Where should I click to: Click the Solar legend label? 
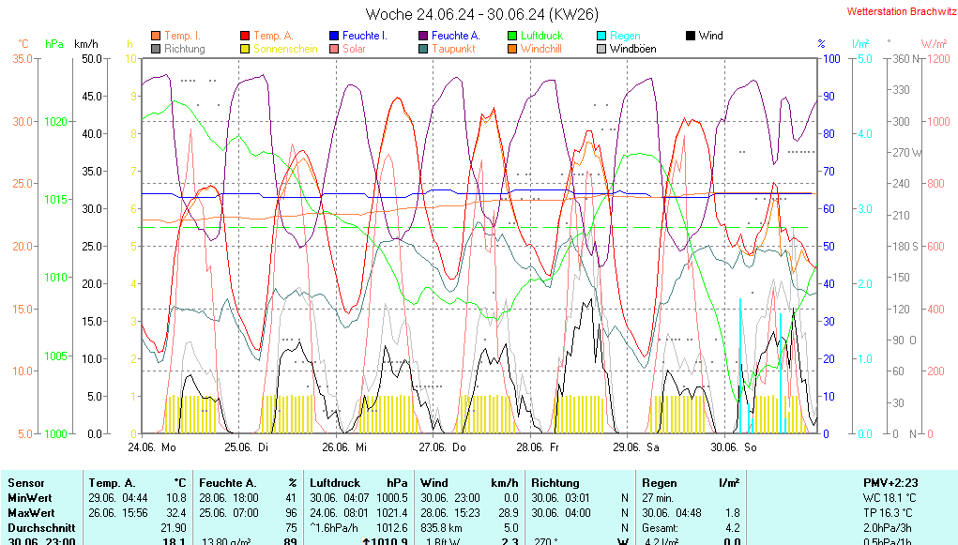coord(354,49)
